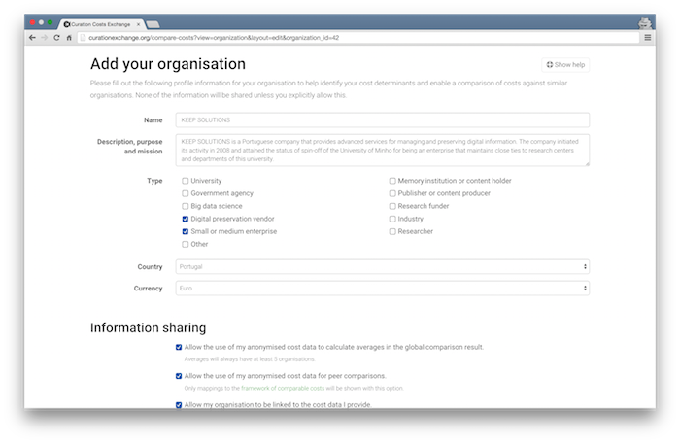Screen dimensions: 680x443
Task: Click the Add your organisation heading
Action: [168, 64]
